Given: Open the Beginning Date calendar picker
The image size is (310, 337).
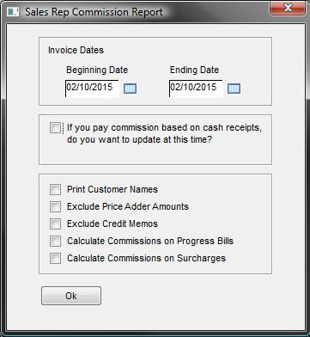Looking at the screenshot, I should pos(130,89).
